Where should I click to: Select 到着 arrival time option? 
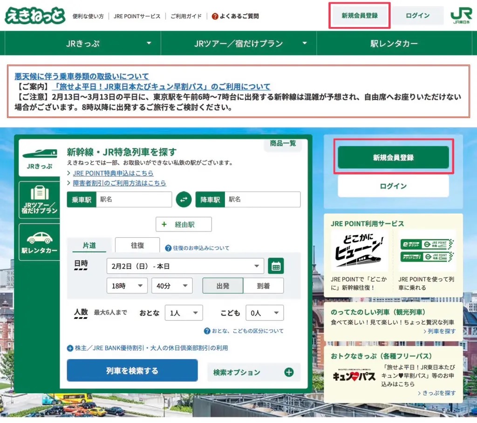264,286
